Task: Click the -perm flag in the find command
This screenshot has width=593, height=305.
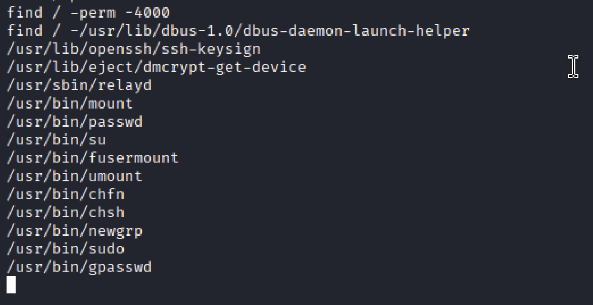Action: coord(92,13)
